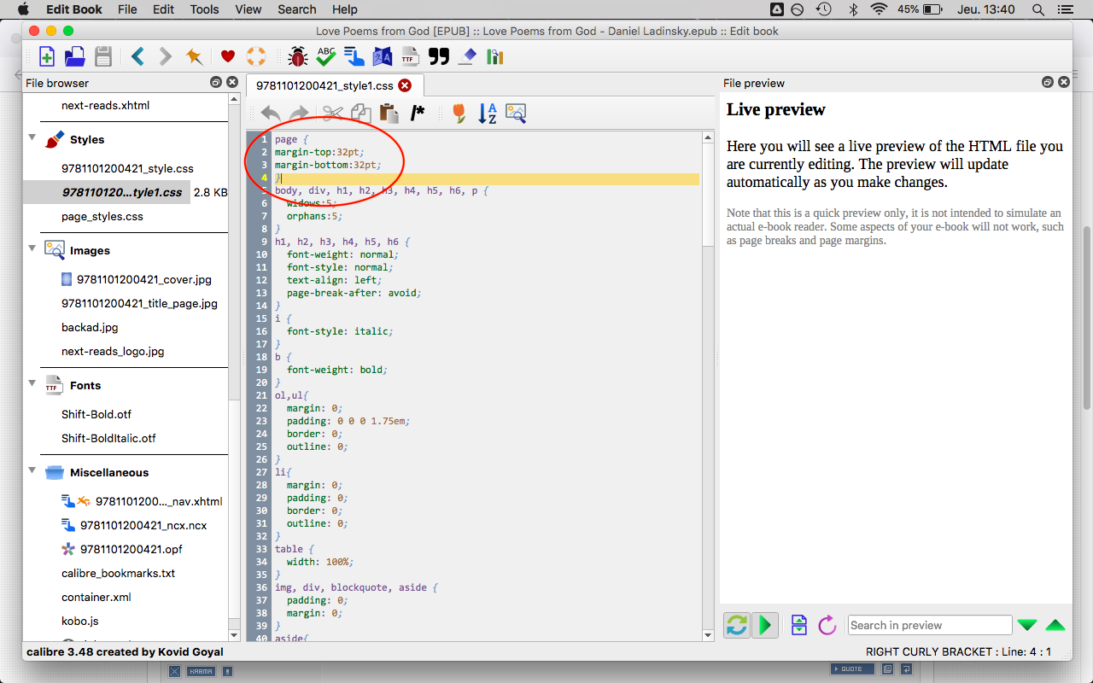Cut selected text with the scissors icon
The width and height of the screenshot is (1093, 683).
[x=333, y=113]
